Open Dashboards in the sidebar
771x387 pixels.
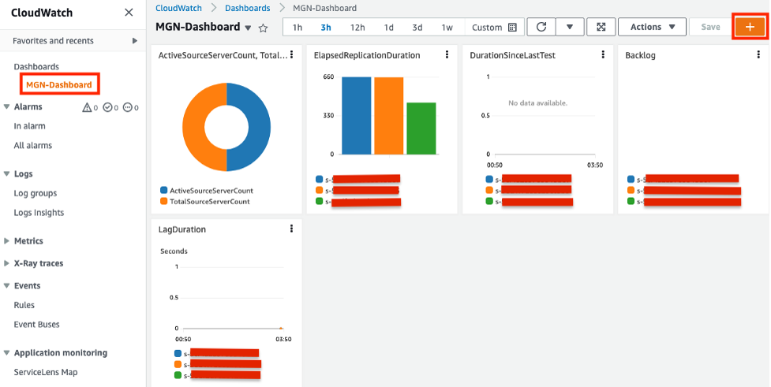pyautogui.click(x=36, y=66)
